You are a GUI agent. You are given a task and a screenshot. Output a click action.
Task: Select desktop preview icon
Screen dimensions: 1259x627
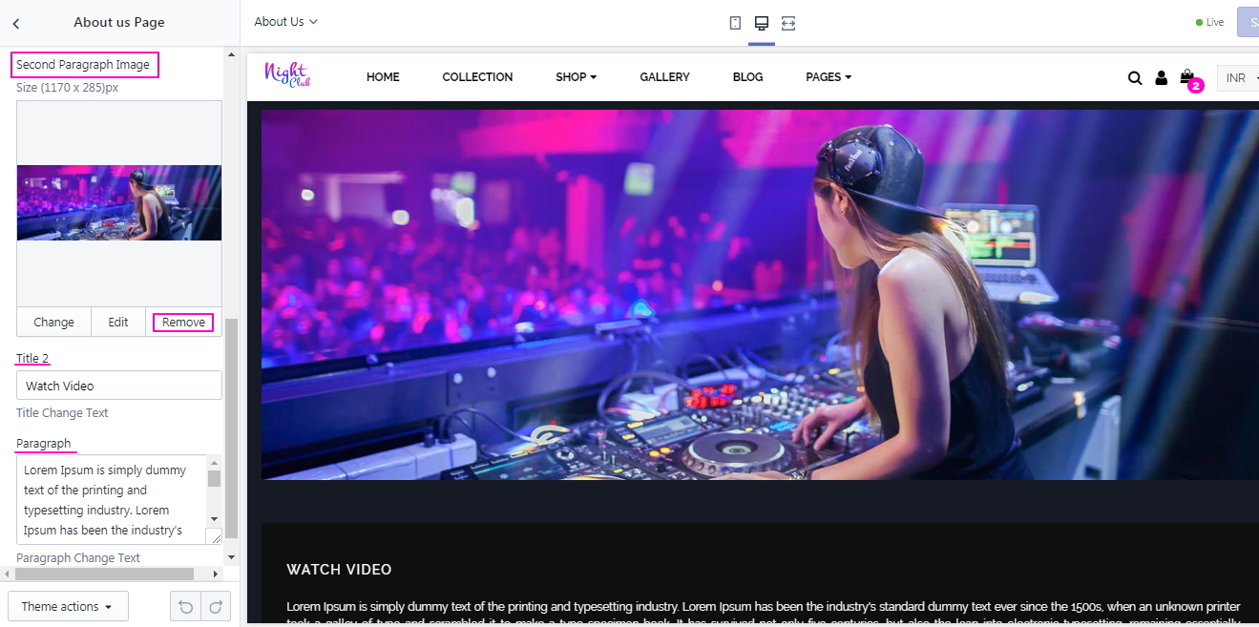pos(762,23)
